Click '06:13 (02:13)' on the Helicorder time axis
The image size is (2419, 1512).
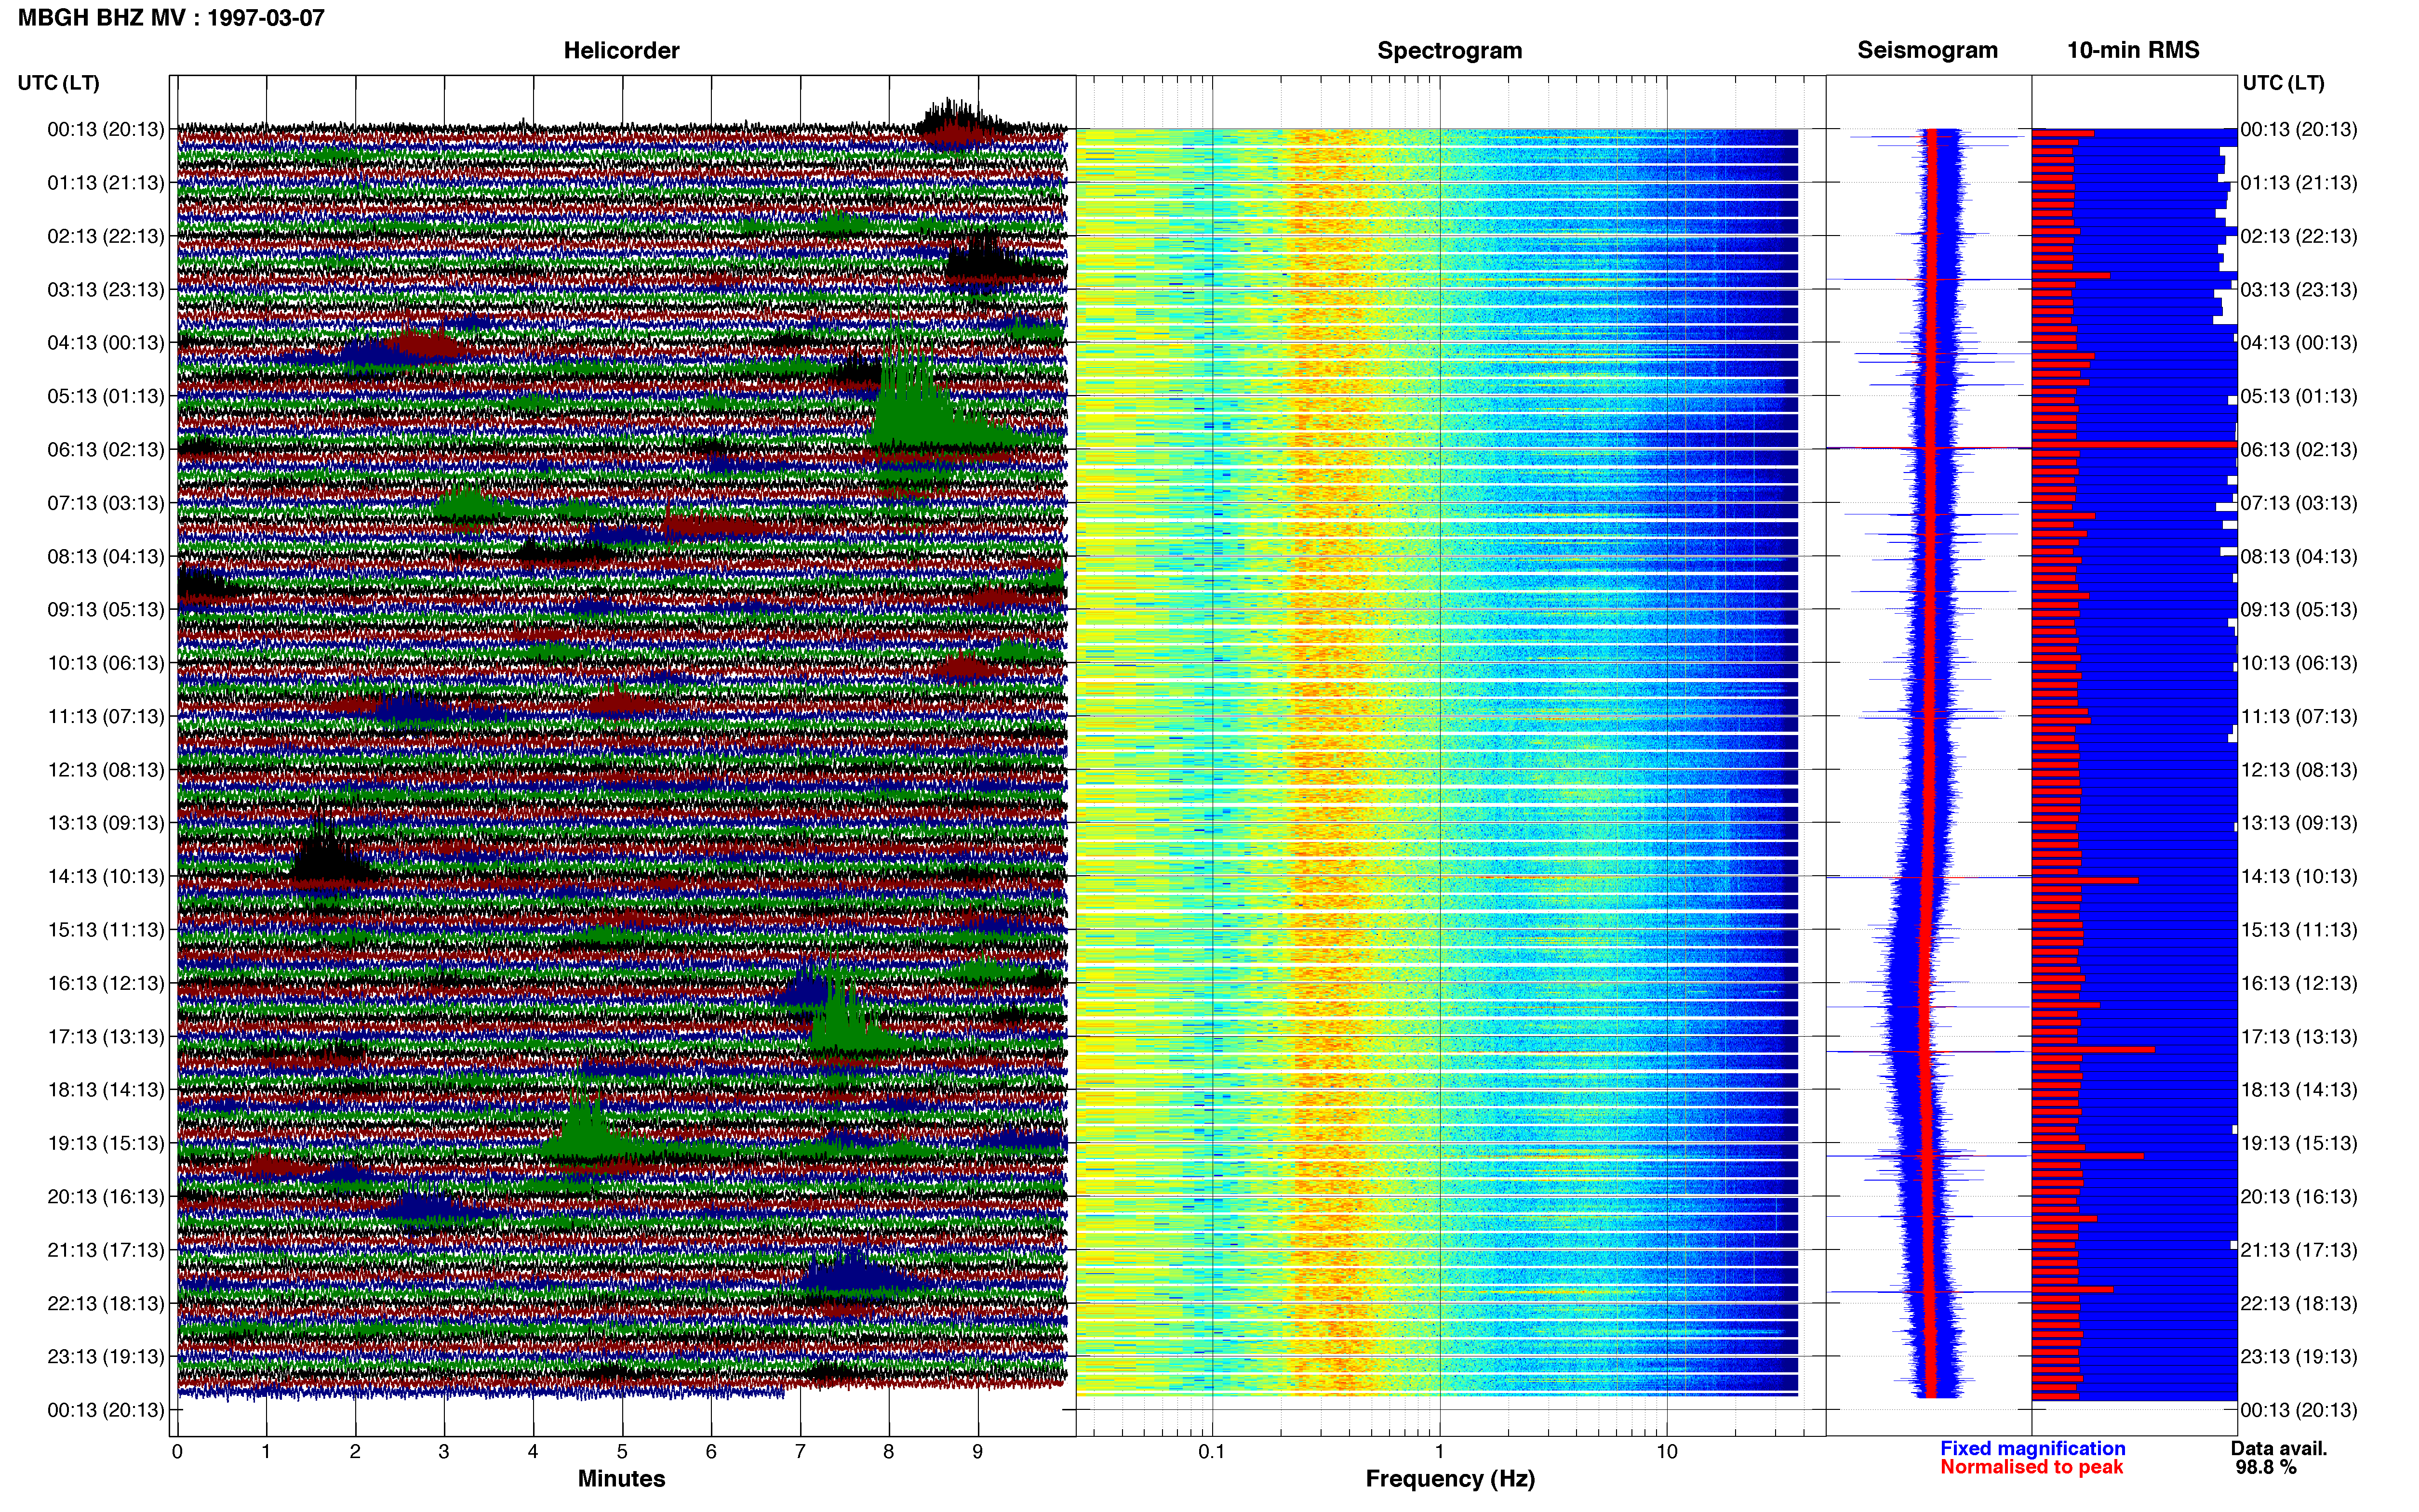[x=106, y=450]
